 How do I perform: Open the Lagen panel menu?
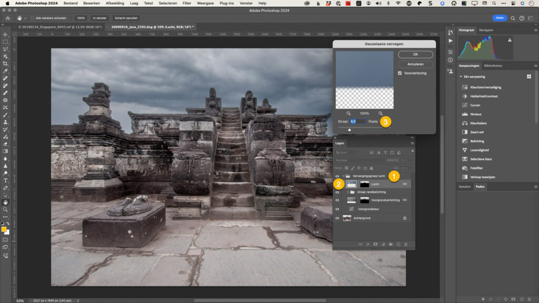(x=412, y=143)
